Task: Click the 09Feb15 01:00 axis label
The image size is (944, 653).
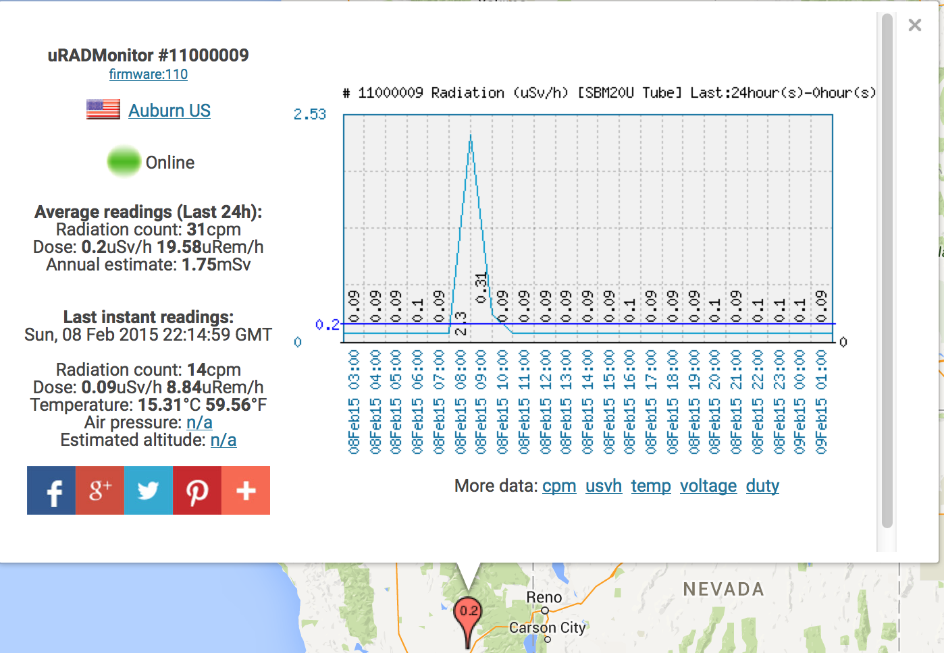Action: point(822,401)
